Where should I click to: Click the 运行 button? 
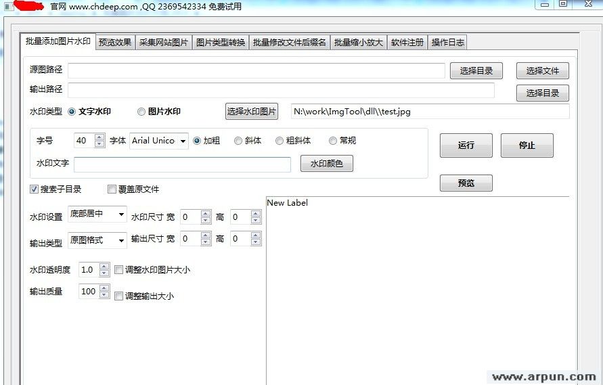click(466, 145)
